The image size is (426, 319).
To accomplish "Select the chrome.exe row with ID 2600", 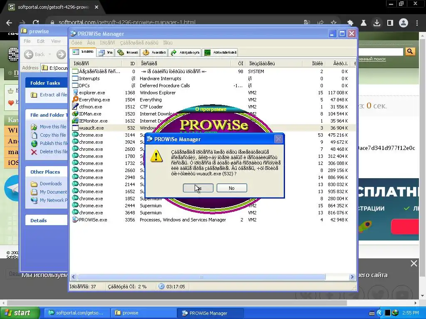I will (213, 149).
